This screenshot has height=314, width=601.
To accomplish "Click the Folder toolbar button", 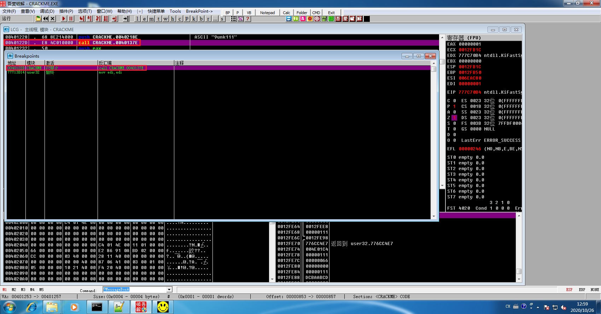I will point(302,13).
